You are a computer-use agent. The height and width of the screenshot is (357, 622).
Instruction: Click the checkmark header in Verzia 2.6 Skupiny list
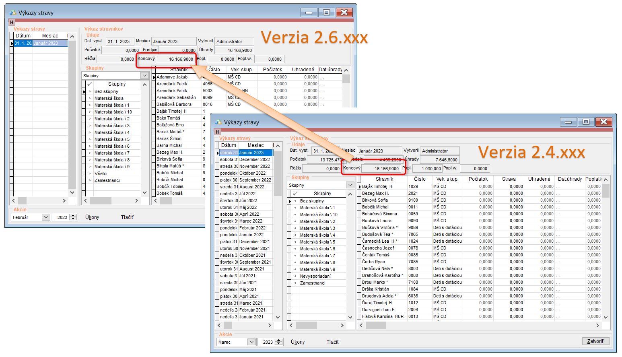point(89,84)
